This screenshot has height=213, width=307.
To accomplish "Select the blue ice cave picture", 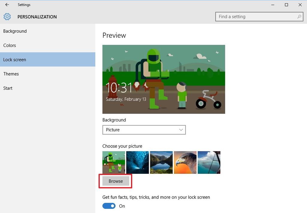I will click(x=137, y=162).
